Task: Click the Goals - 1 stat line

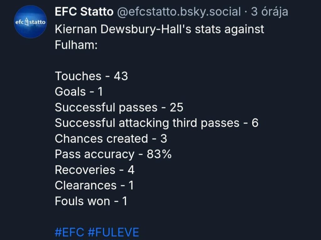Action: tap(78, 91)
